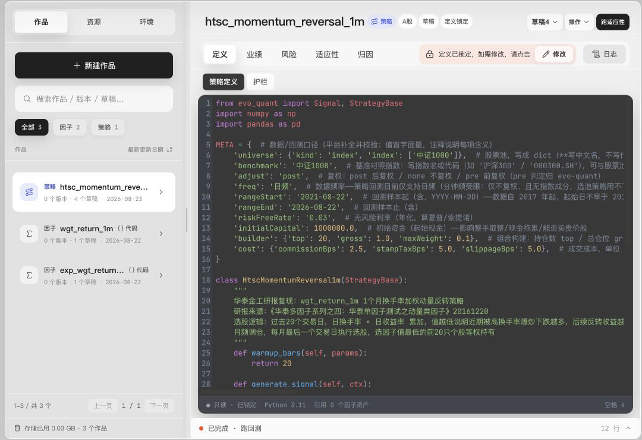
Task: Switch to the 作品 tab
Action: 41,22
